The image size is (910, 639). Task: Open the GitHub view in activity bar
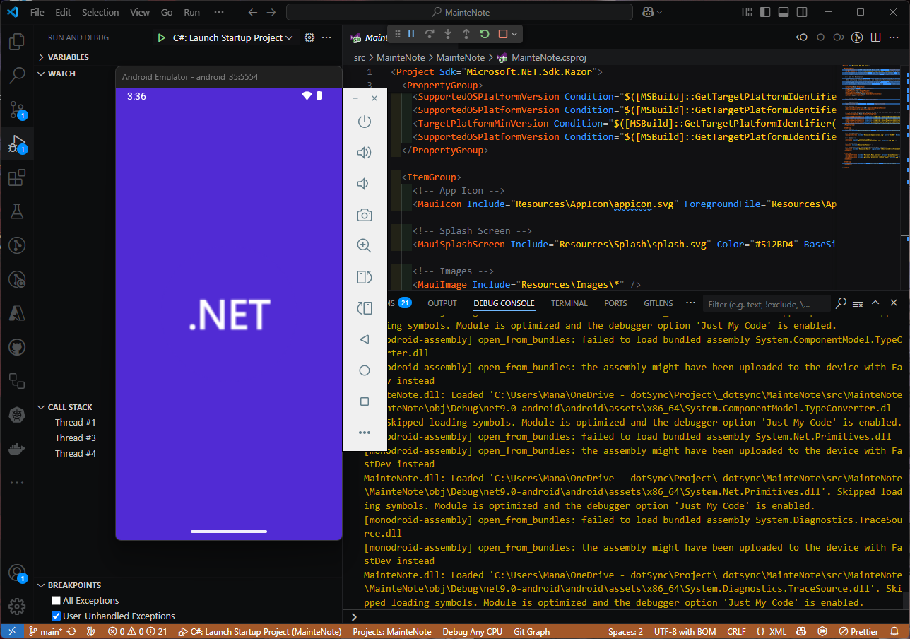[16, 347]
